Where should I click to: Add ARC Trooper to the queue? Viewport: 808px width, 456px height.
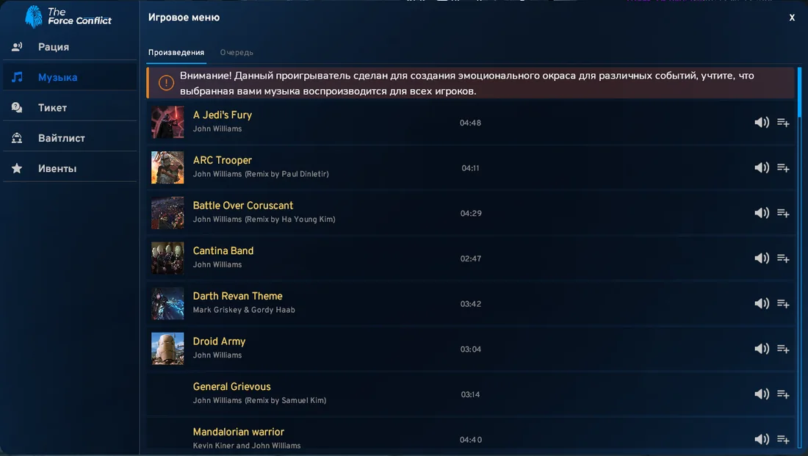(783, 168)
